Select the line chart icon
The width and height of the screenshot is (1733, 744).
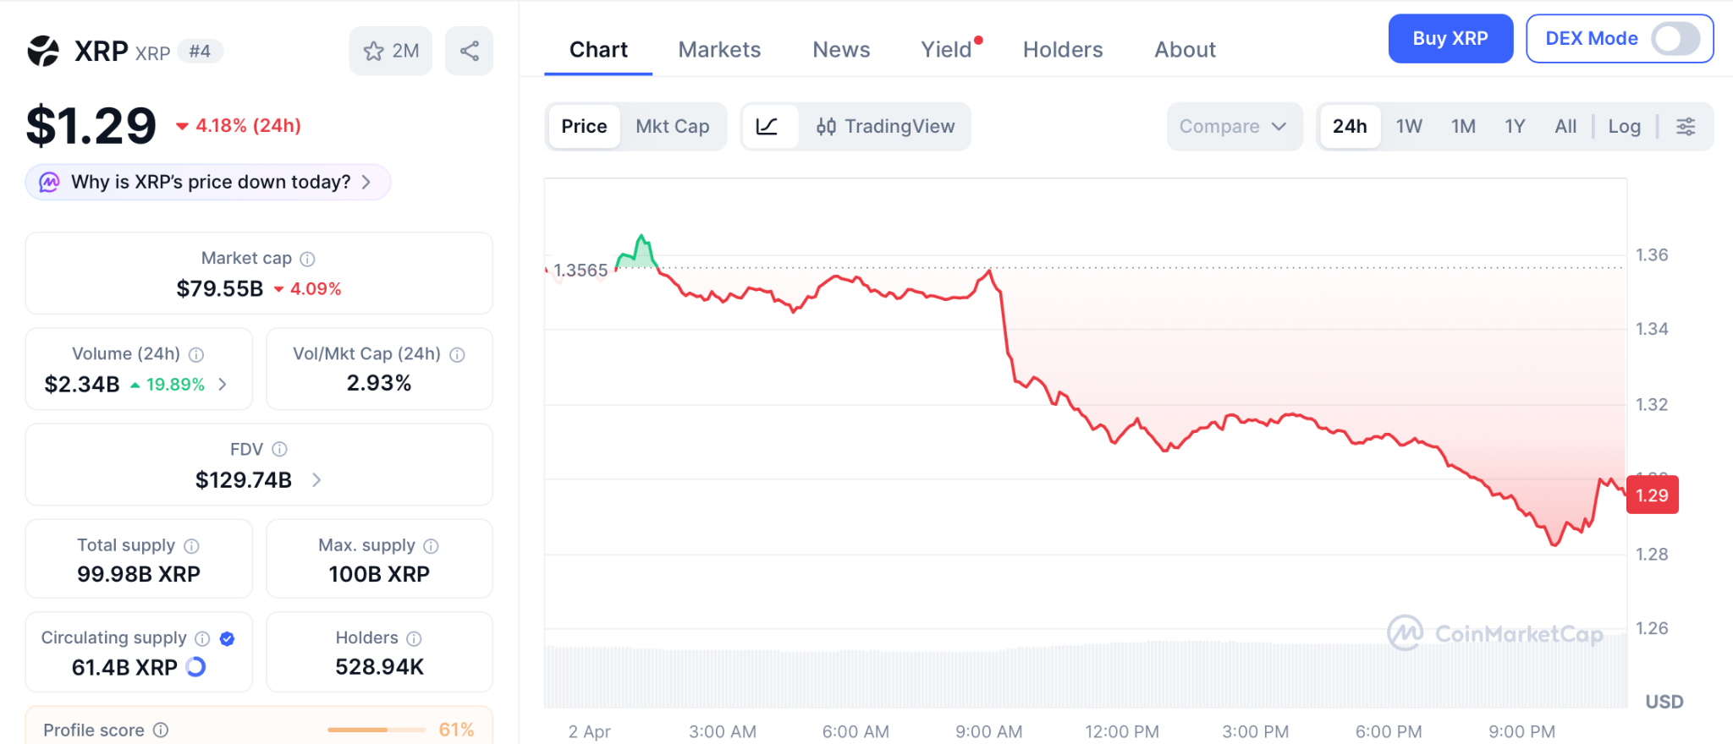[767, 127]
